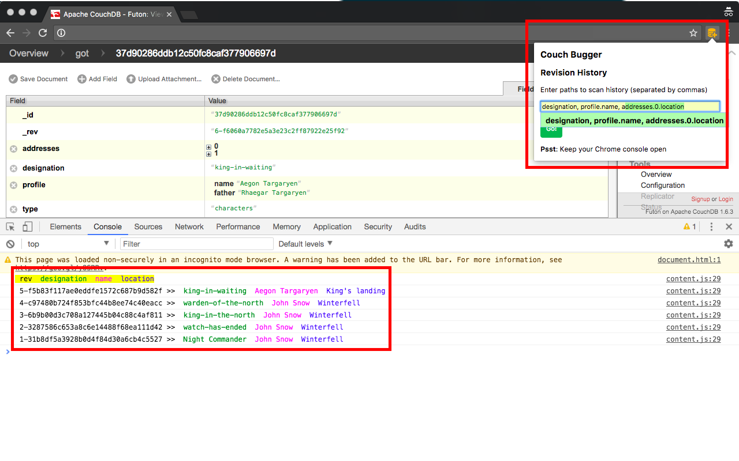
Task: Open the Sources tab
Action: tap(148, 226)
